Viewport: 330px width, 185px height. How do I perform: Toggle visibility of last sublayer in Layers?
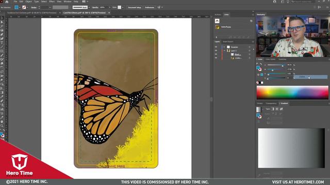pyautogui.click(x=216, y=58)
